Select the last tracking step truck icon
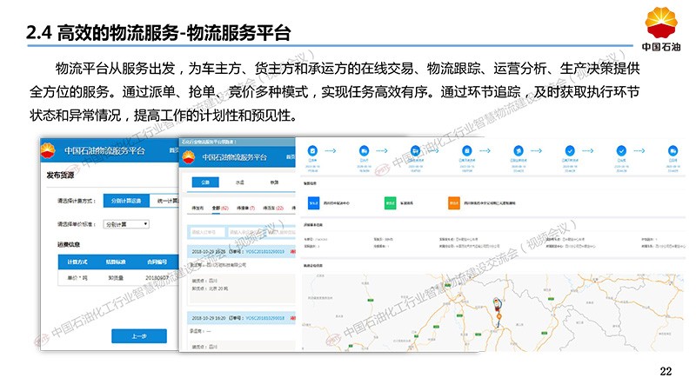696x391 pixels. [x=673, y=150]
